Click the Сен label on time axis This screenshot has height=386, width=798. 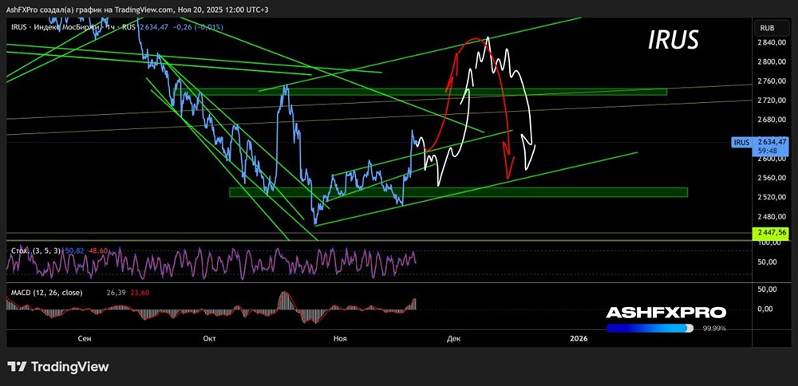tap(85, 338)
